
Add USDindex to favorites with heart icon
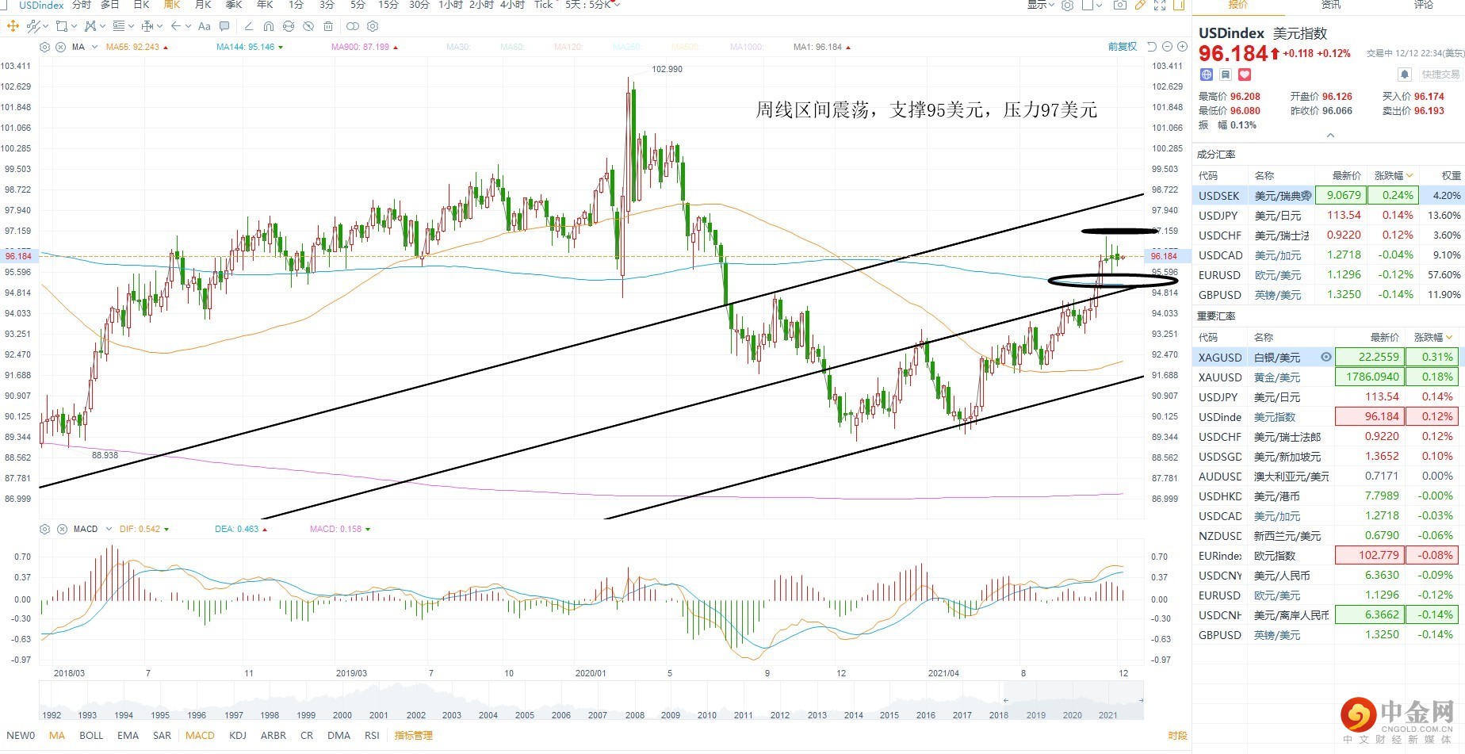1245,75
